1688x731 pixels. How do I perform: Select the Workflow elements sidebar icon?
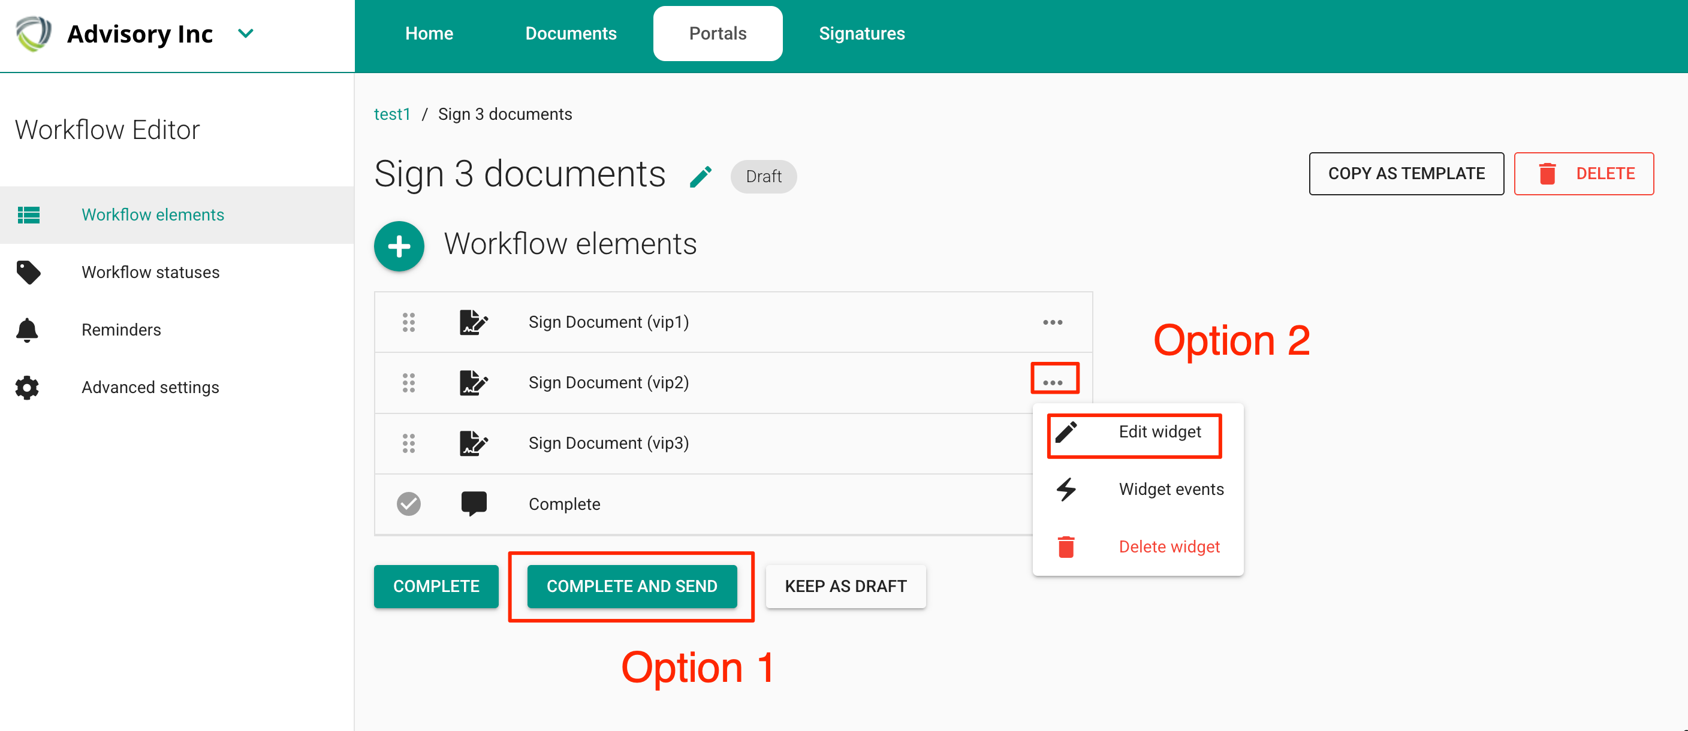29,215
